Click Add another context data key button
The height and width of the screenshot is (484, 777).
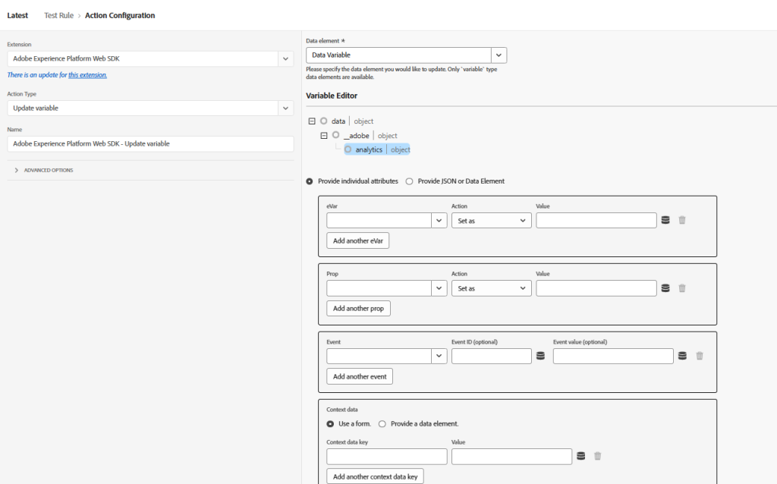click(375, 476)
